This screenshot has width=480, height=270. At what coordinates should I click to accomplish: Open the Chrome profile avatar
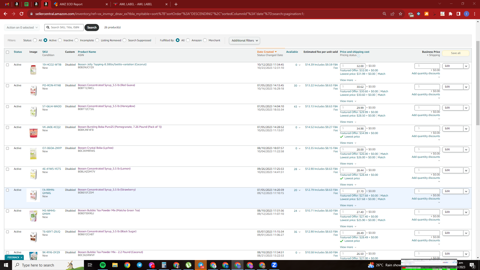coord(466,14)
